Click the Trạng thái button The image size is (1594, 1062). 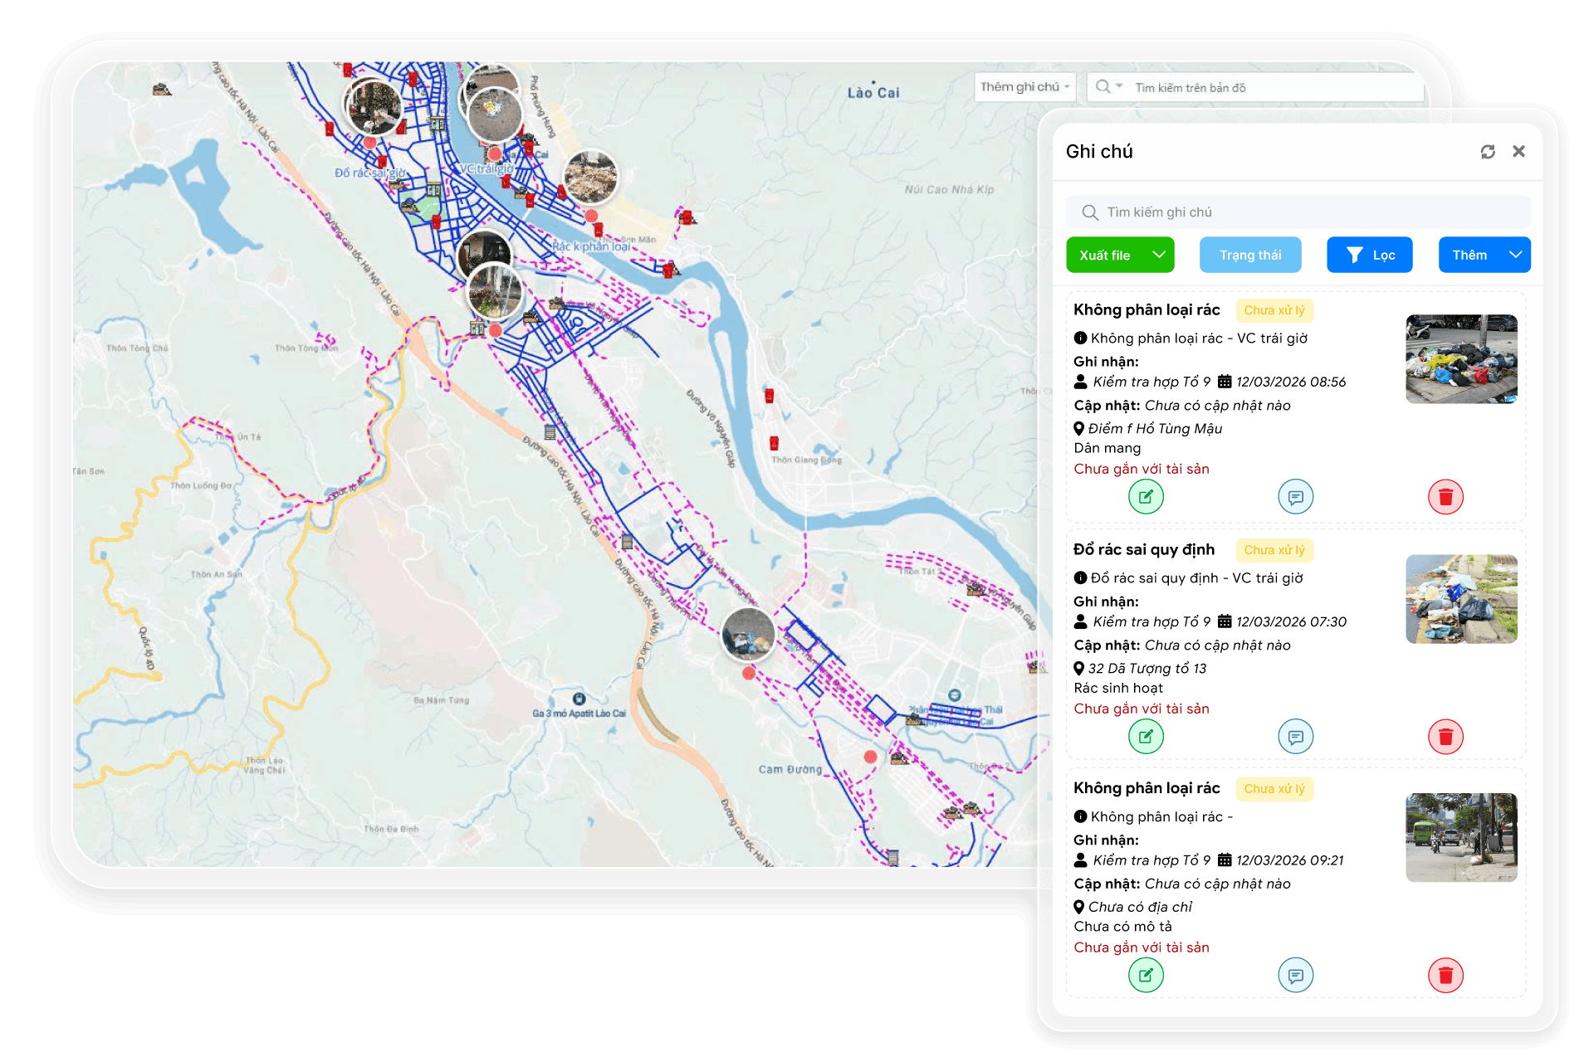pos(1249,255)
